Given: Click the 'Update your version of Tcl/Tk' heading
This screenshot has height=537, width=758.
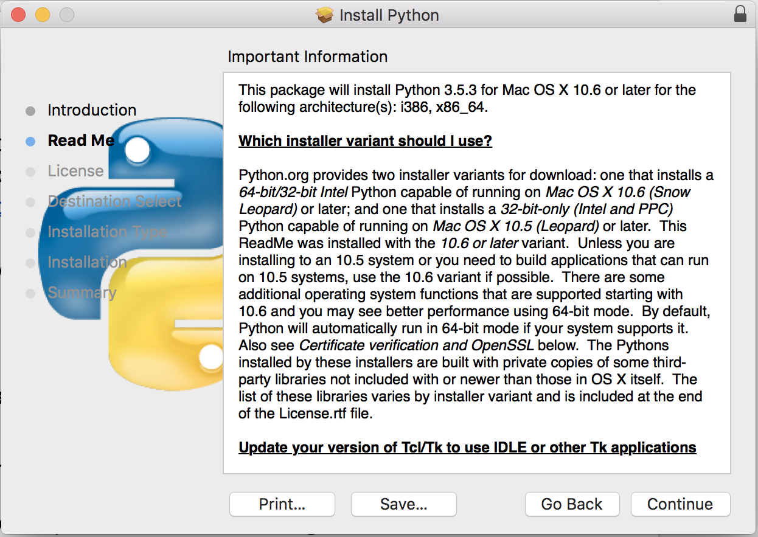Looking at the screenshot, I should [x=467, y=448].
